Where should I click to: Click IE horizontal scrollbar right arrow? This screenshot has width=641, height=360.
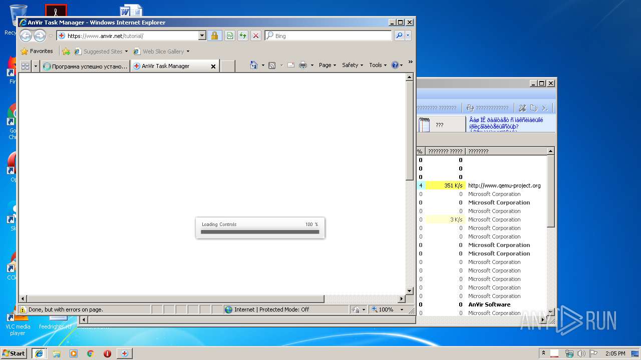click(401, 299)
